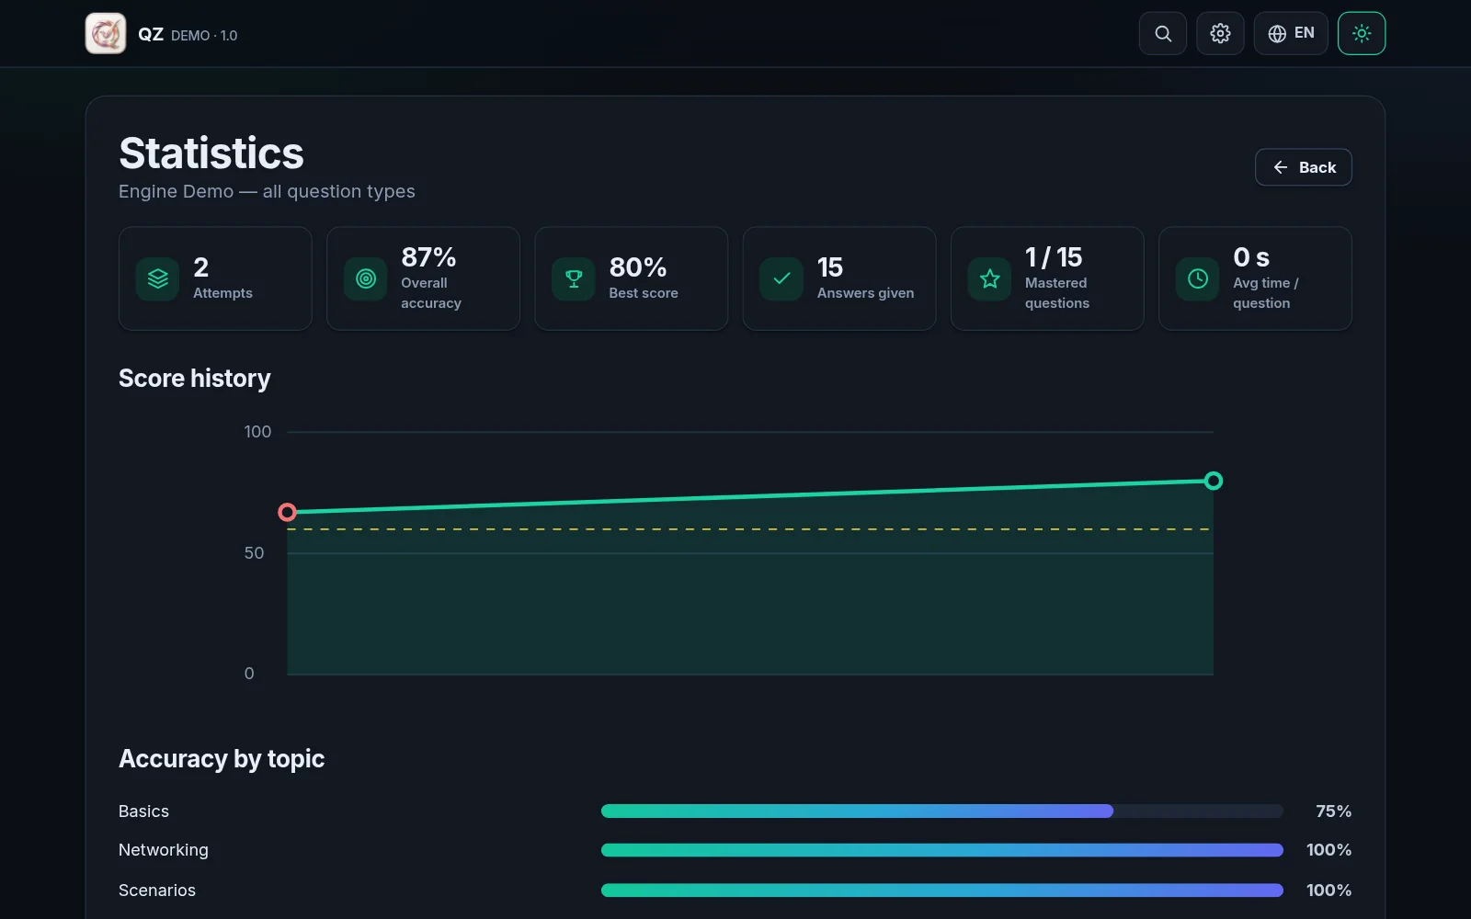Click the "1 / 15" mastered value
This screenshot has width=1471, height=919.
click(1054, 257)
